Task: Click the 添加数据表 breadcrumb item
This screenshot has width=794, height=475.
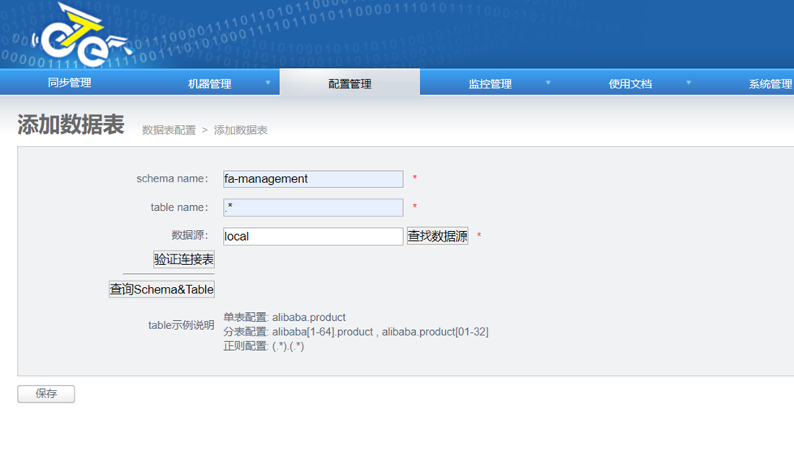Action: coord(241,130)
